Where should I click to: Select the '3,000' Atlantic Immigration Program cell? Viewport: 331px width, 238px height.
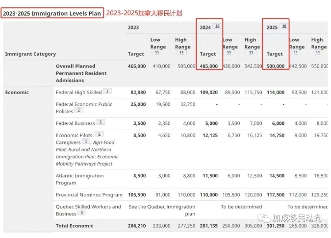(164, 176)
